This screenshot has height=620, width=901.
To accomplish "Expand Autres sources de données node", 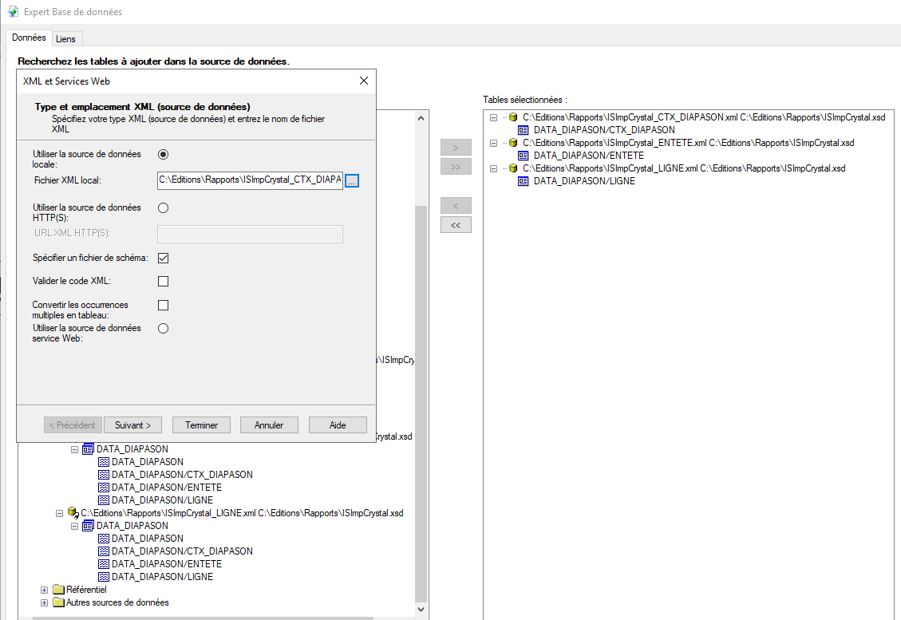I will point(45,602).
